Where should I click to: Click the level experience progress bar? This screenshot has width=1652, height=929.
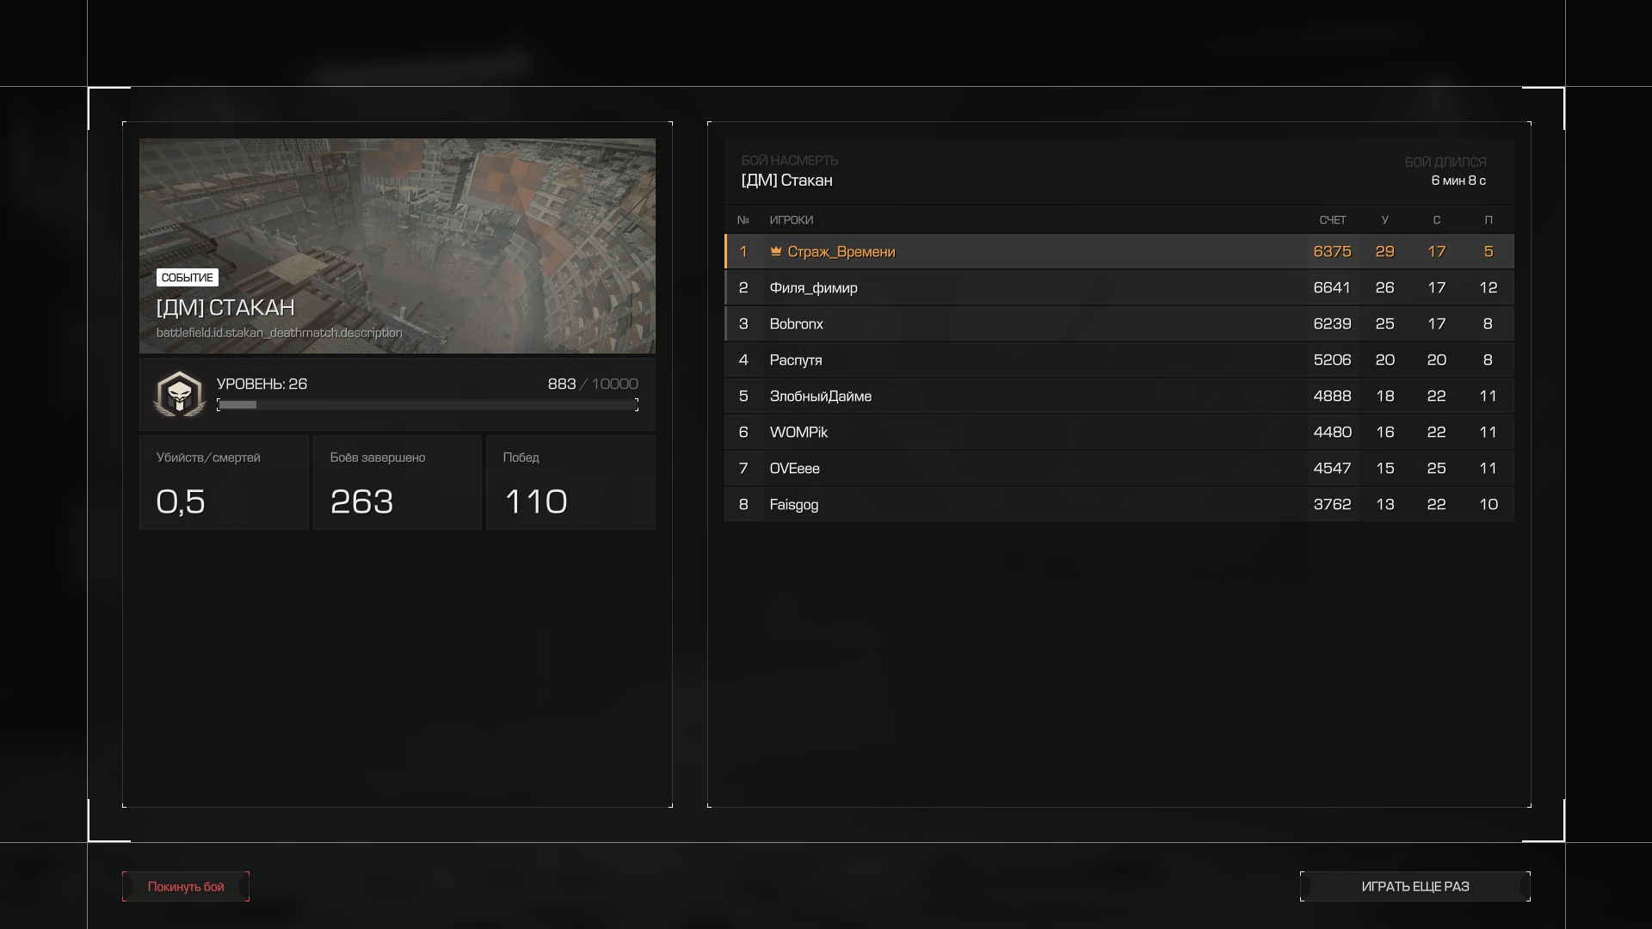(x=428, y=405)
